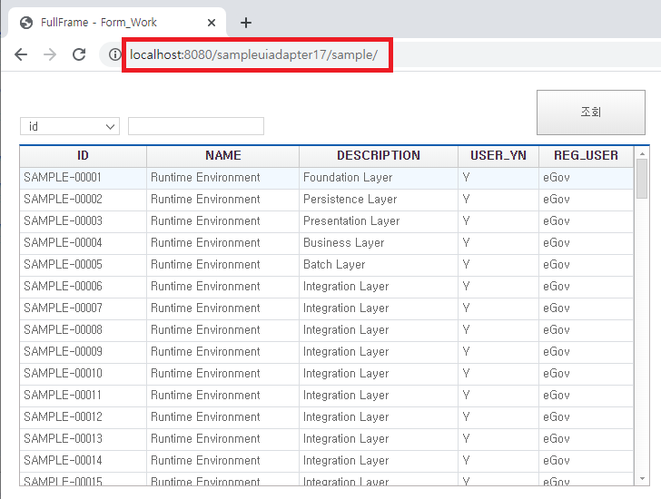
Task: Click the search keyword text field
Action: pyautogui.click(x=196, y=126)
